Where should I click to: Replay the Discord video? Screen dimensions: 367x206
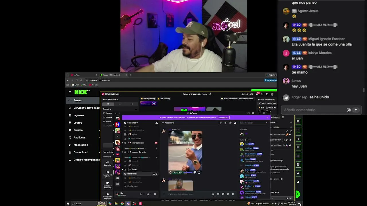click(171, 172)
